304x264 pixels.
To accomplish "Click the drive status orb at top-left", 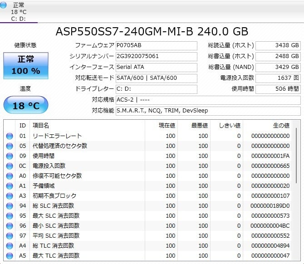I will click(x=4, y=5).
